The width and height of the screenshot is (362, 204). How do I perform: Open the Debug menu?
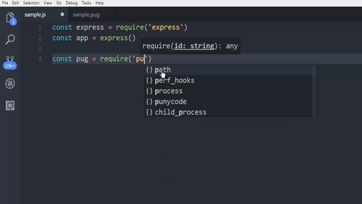[x=72, y=3]
